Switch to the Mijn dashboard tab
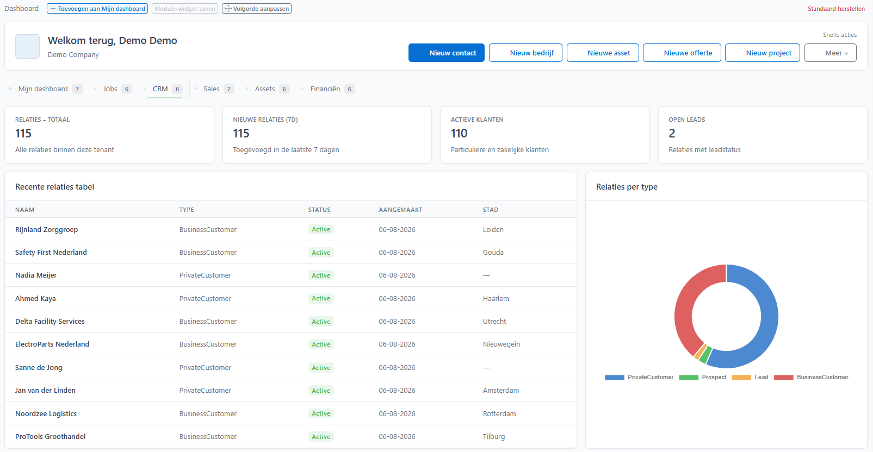Viewport: 873px width, 452px height. (46, 89)
